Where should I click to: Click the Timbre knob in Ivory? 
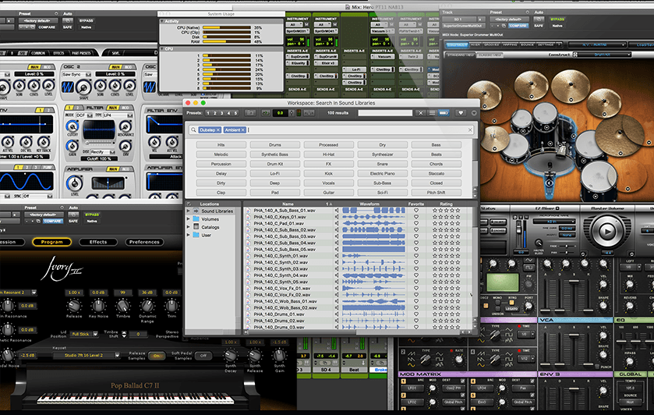point(123,306)
